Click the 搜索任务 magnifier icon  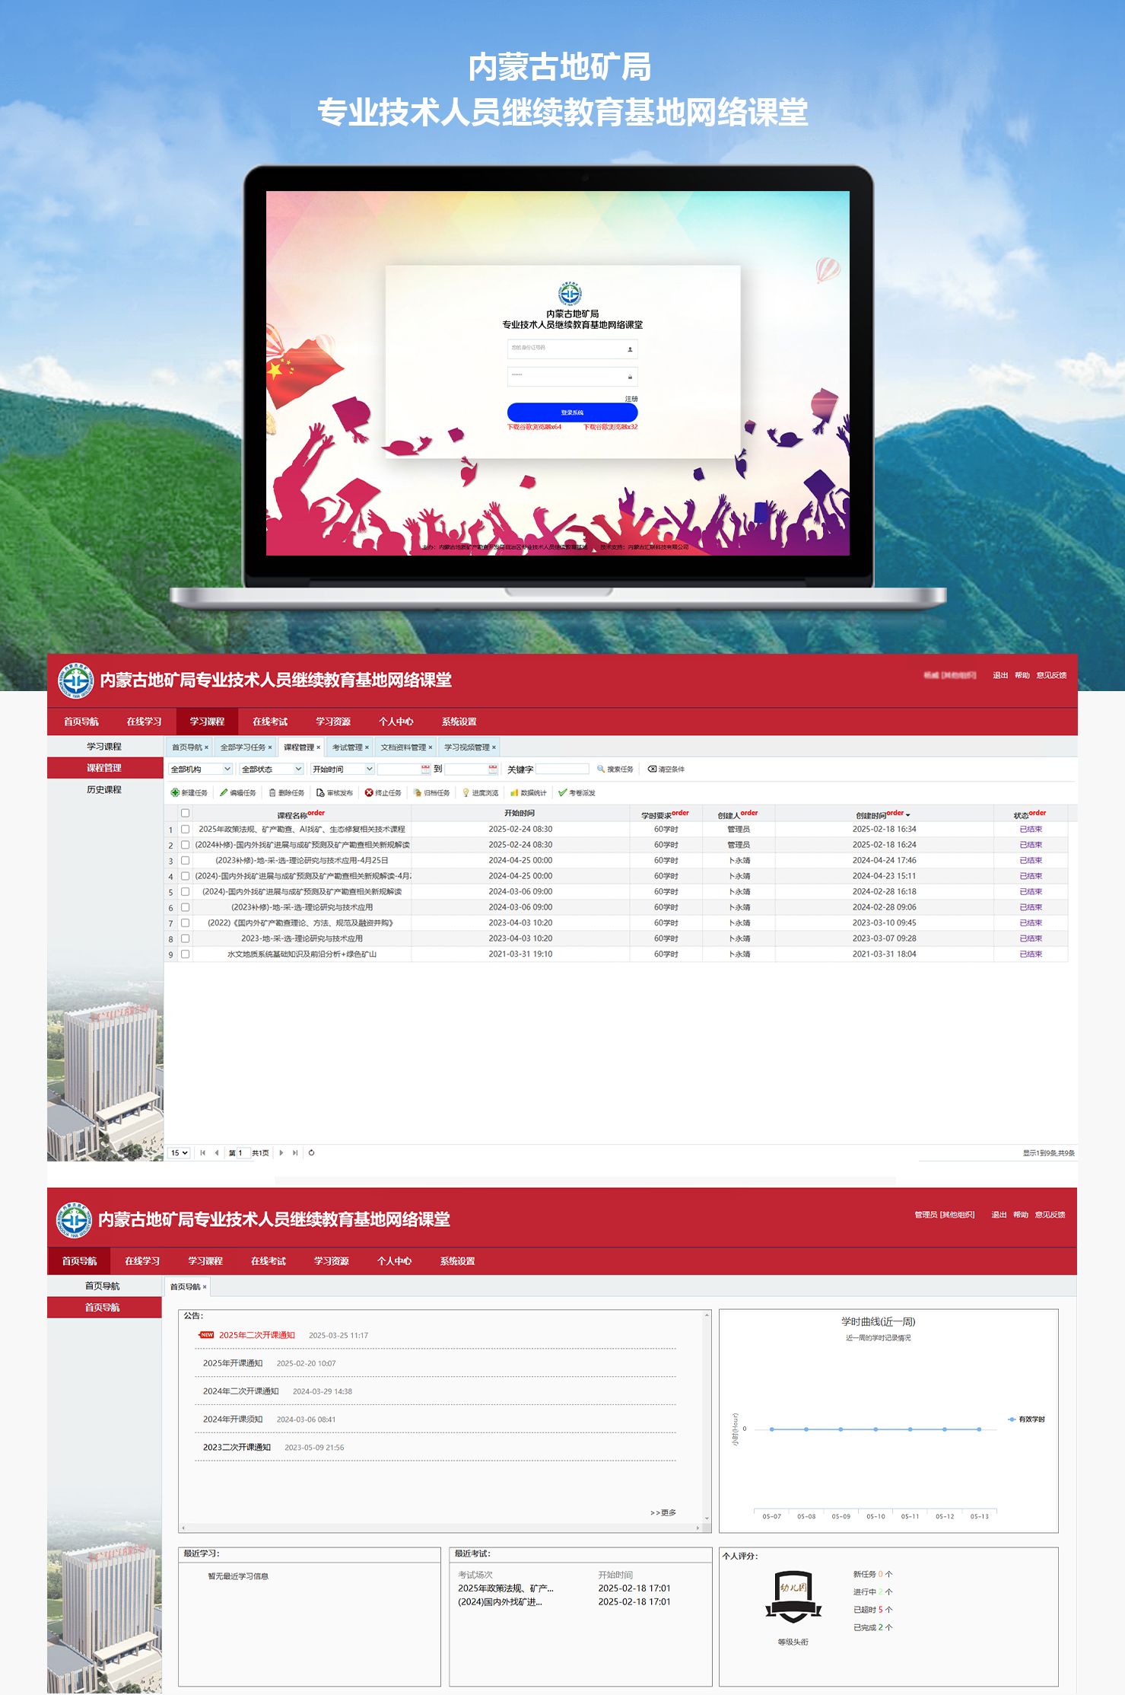pos(601,769)
